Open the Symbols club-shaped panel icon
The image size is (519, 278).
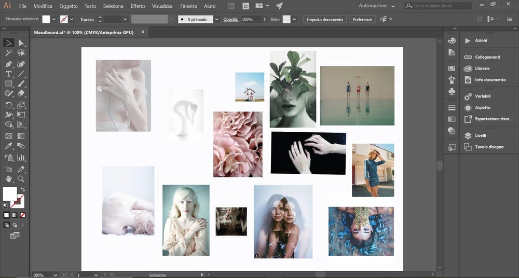point(452,91)
